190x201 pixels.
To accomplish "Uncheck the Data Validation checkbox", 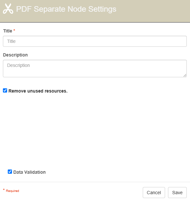I will (x=10, y=172).
